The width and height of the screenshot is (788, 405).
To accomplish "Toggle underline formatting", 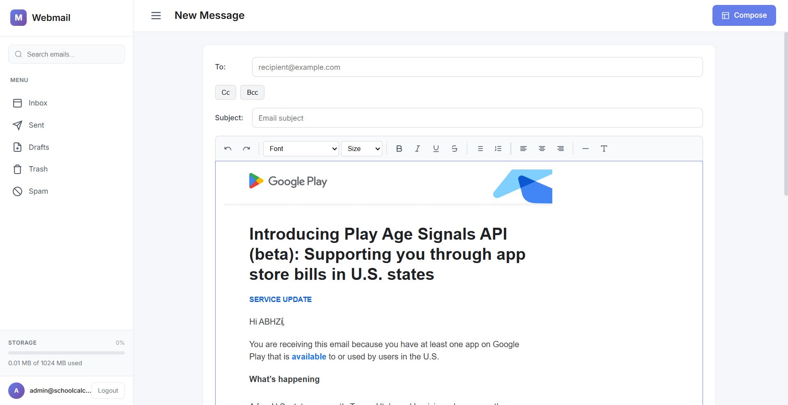I will tap(436, 149).
